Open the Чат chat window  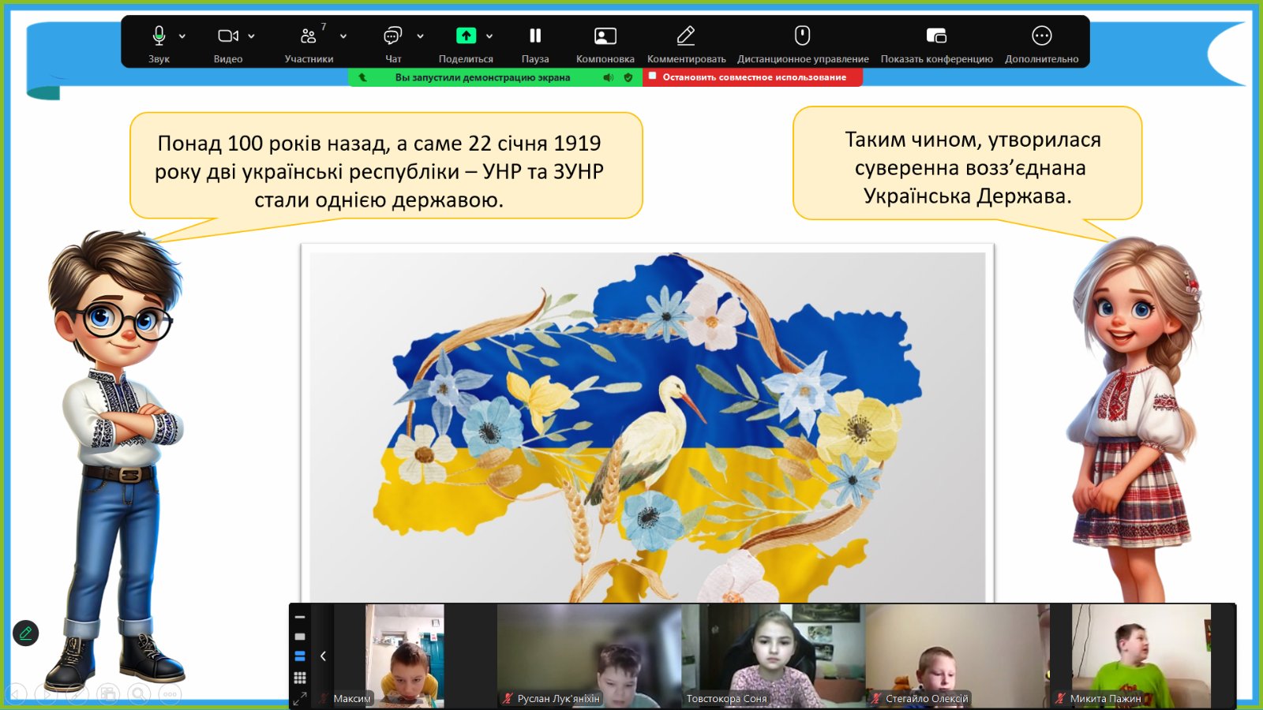click(392, 36)
